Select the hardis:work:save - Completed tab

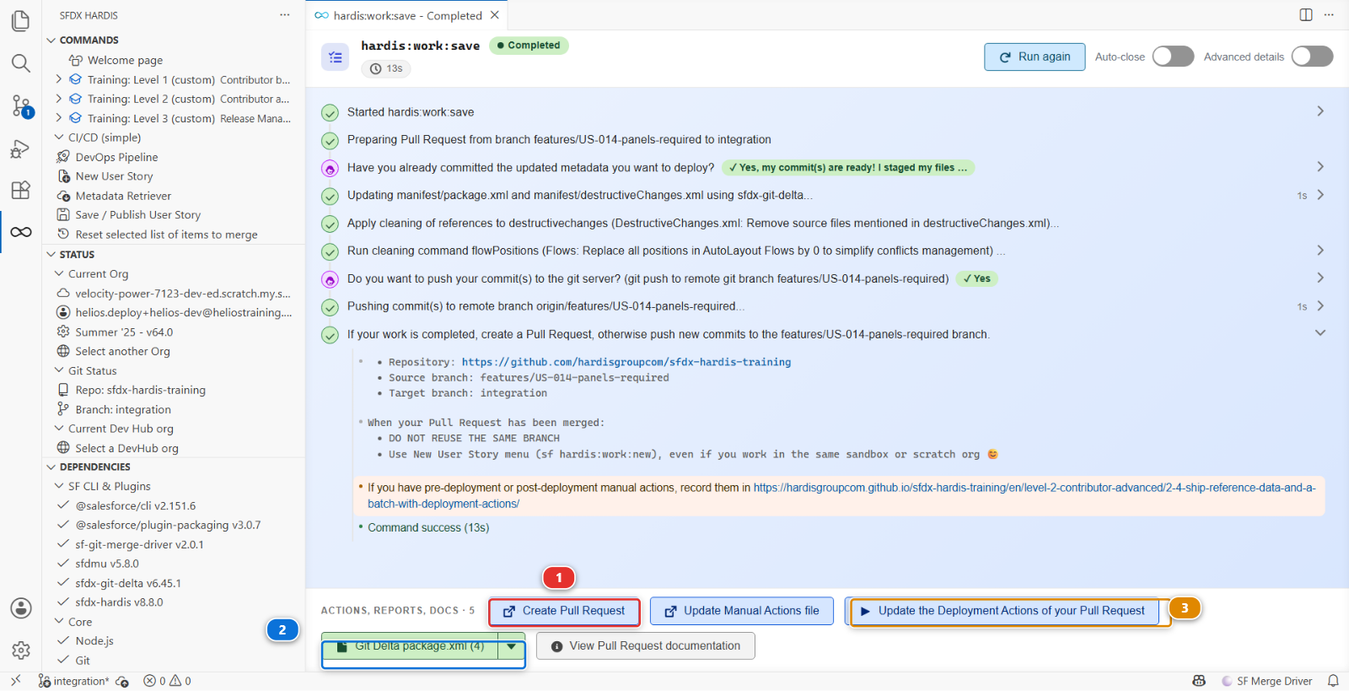coord(406,15)
